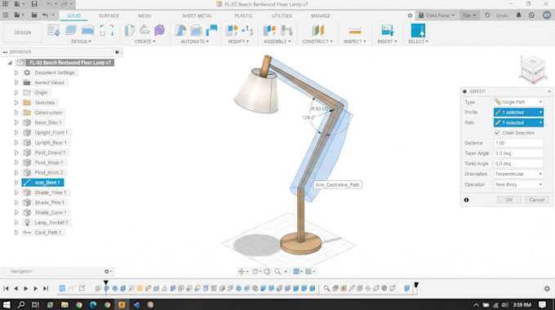Click the ViewCube in the viewport corner
Screen dimensions: 555x310
point(533,69)
